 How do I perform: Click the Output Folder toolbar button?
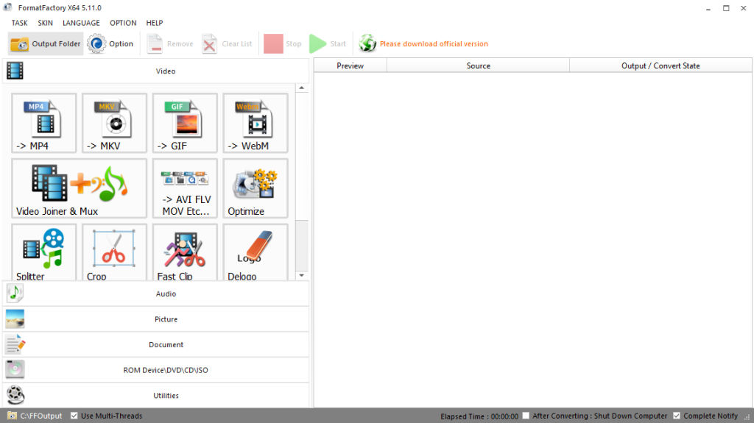coord(46,43)
